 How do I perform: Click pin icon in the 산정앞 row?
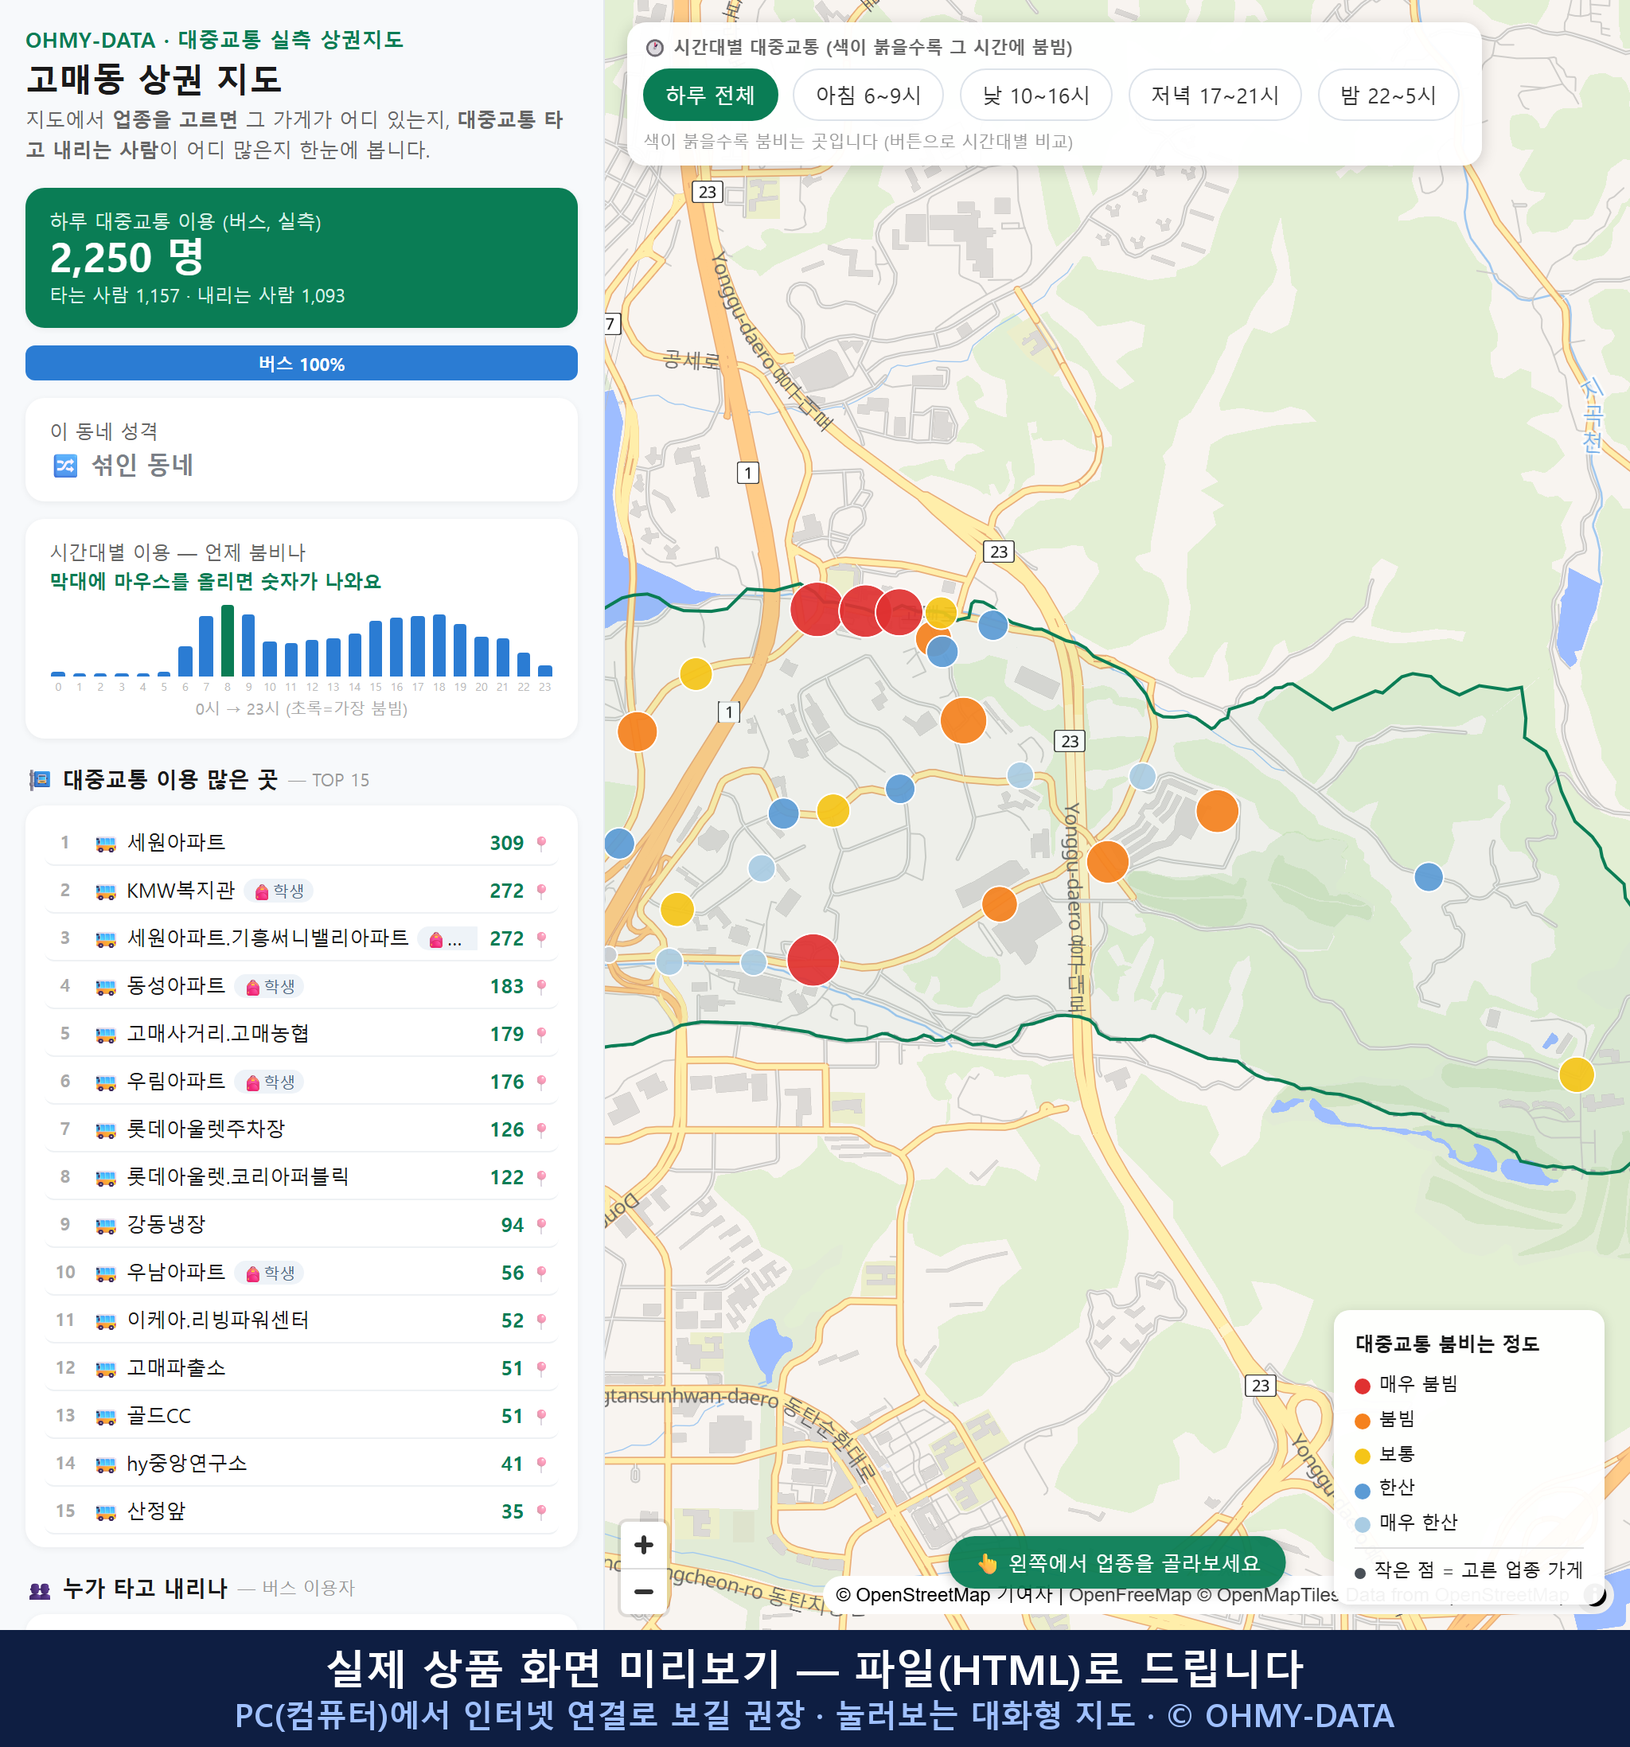click(541, 1511)
